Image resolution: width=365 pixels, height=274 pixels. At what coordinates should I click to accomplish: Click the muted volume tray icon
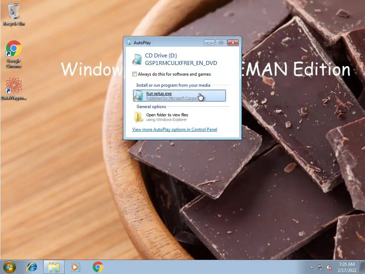pyautogui.click(x=329, y=267)
